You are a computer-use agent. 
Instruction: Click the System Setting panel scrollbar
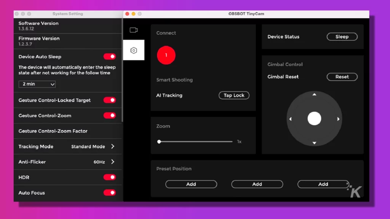122,70
